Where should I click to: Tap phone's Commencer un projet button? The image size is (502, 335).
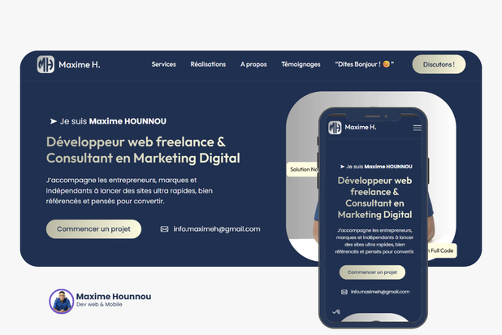coord(372,272)
